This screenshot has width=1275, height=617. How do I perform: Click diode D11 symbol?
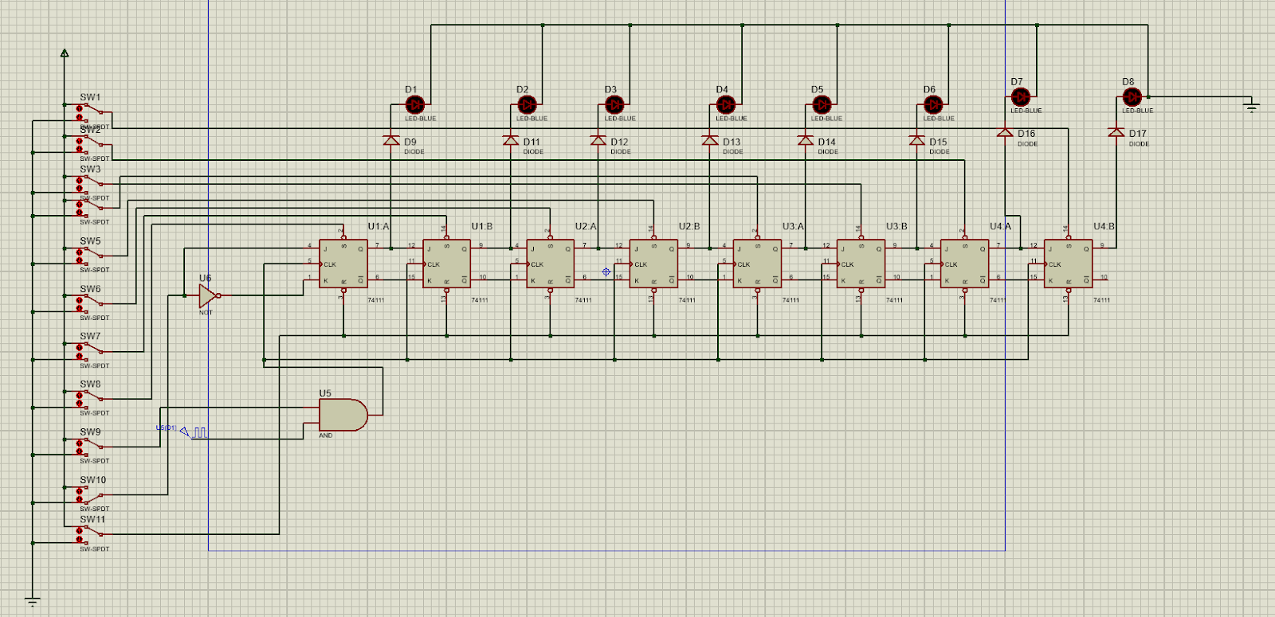tap(511, 140)
